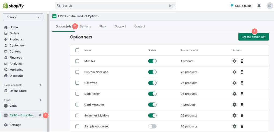Click drag handle icon for Date Picker

tap(242, 94)
